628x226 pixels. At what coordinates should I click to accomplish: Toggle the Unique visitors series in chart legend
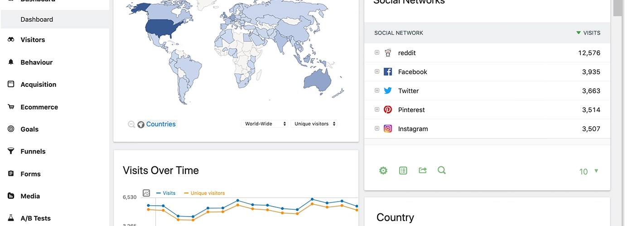204,193
